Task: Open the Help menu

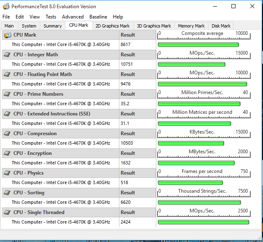Action: (118, 17)
